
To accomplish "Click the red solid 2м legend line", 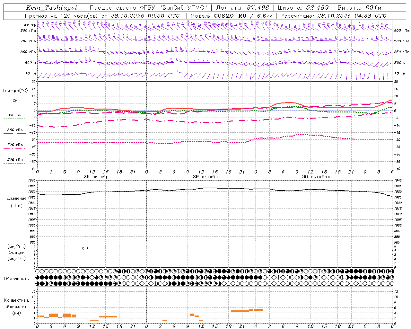I will click(15, 104).
